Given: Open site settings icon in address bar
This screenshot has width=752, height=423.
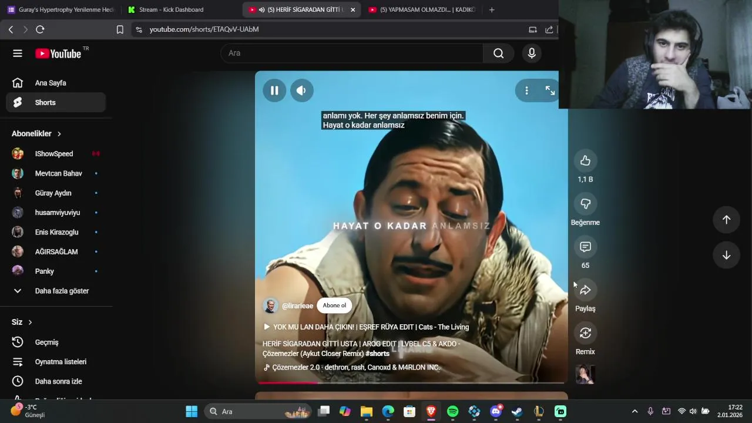Looking at the screenshot, I should click(x=139, y=29).
